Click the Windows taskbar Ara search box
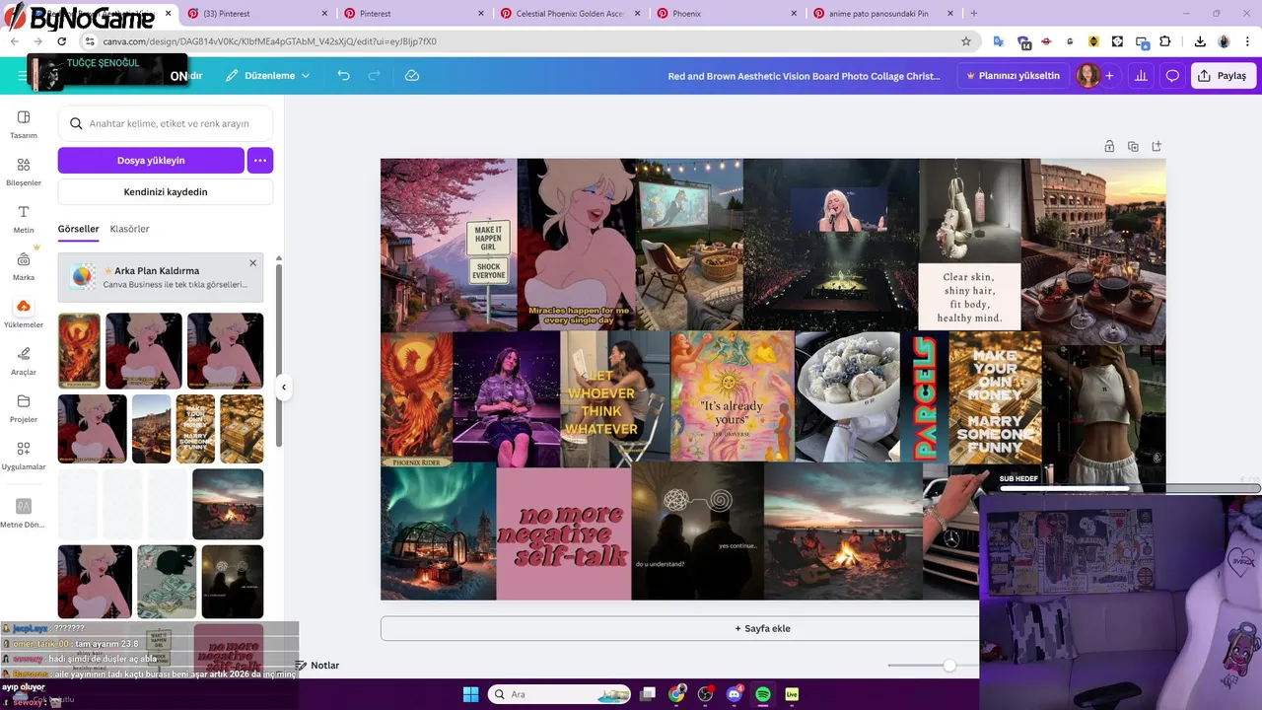1262x710 pixels. click(x=559, y=694)
